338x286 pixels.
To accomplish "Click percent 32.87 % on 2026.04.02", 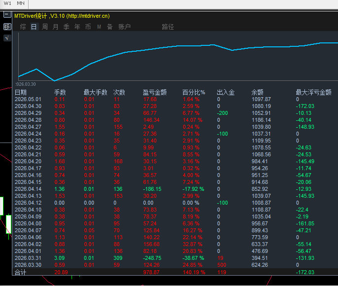I will (192, 244).
